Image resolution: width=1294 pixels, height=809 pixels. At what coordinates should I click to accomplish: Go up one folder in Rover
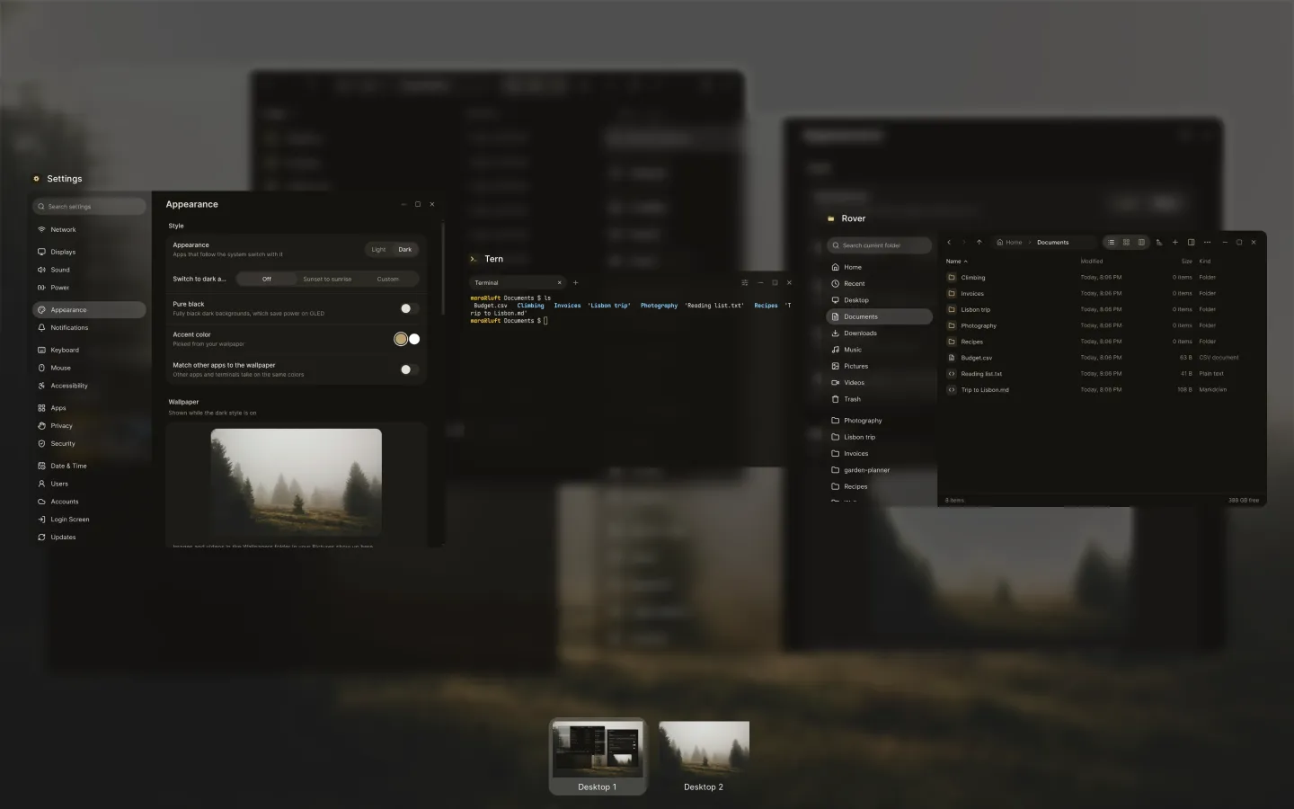[979, 242]
